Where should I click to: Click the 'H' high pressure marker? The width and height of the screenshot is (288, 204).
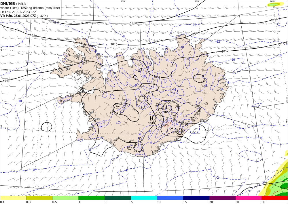pos(151,118)
